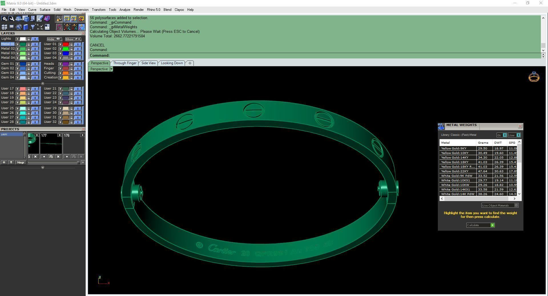Click the Command input line

click(315, 56)
